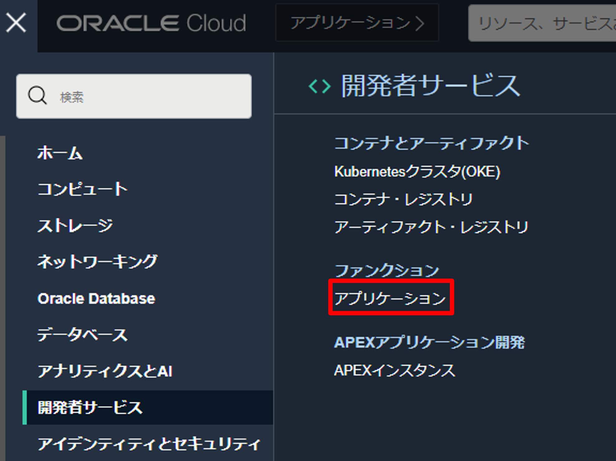616x461 pixels.
Task: Select コンピュート menu category
Action: click(82, 189)
